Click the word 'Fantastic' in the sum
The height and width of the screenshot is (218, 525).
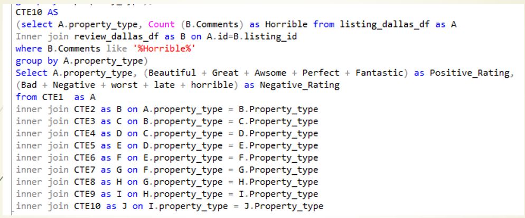click(379, 73)
